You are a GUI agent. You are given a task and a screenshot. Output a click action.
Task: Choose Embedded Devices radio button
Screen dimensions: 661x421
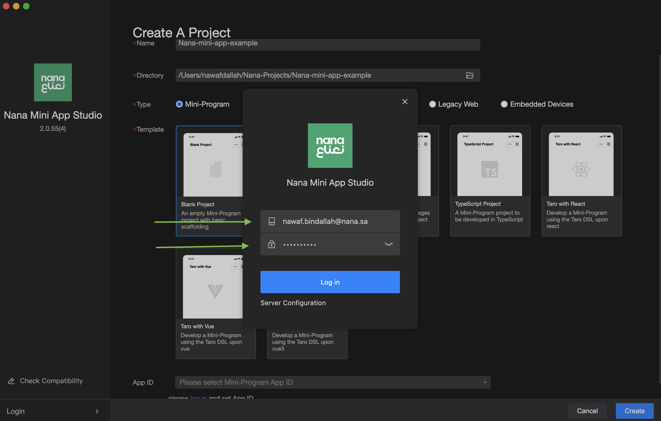[504, 104]
